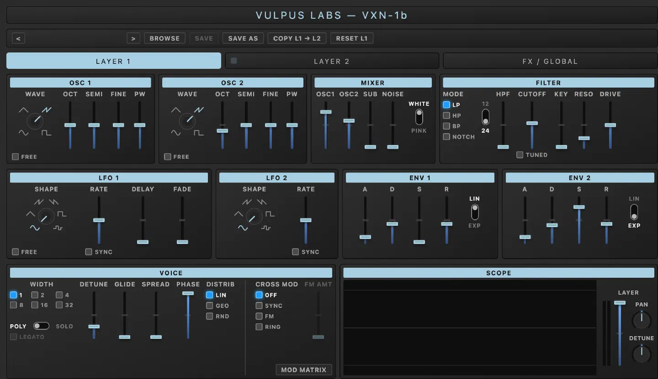The width and height of the screenshot is (658, 379).
Task: Click the preset name display field
Action: [x=75, y=38]
